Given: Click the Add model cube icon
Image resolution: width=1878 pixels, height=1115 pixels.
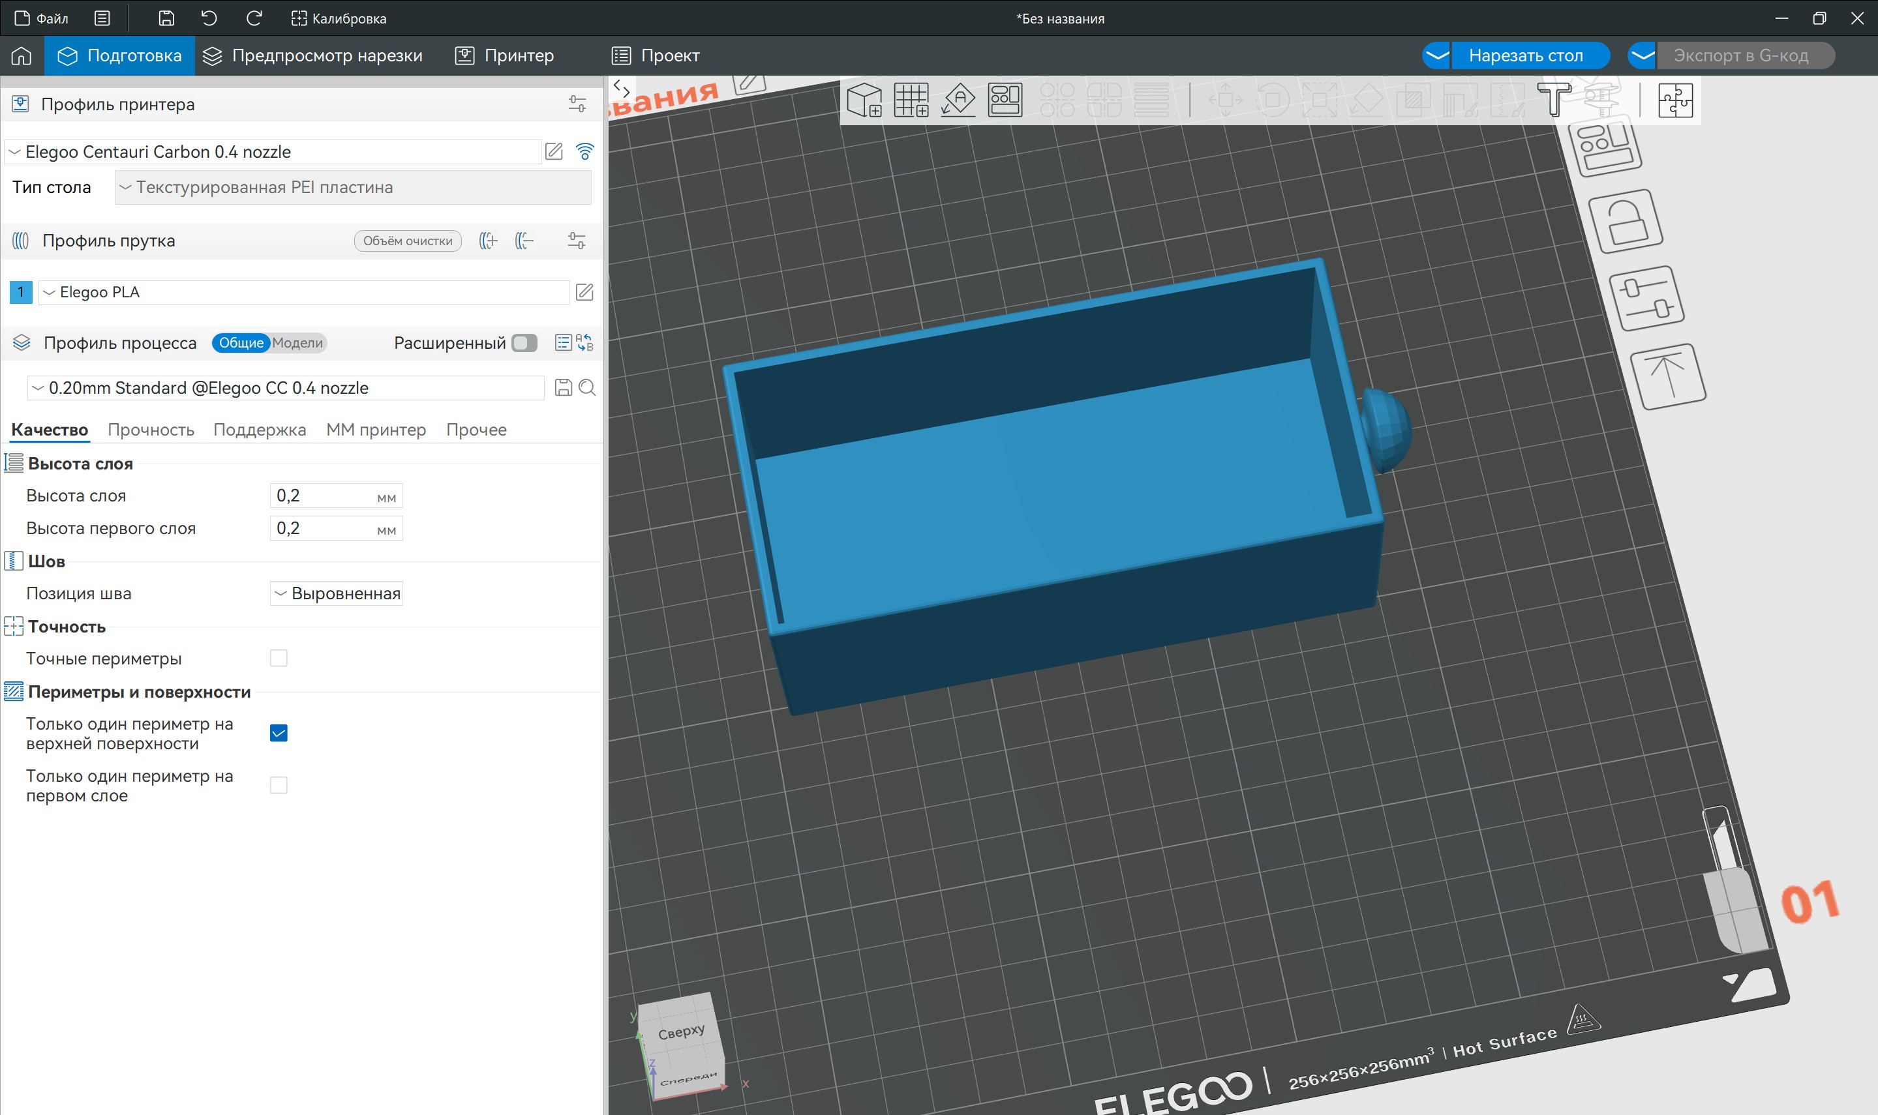Looking at the screenshot, I should (x=864, y=100).
